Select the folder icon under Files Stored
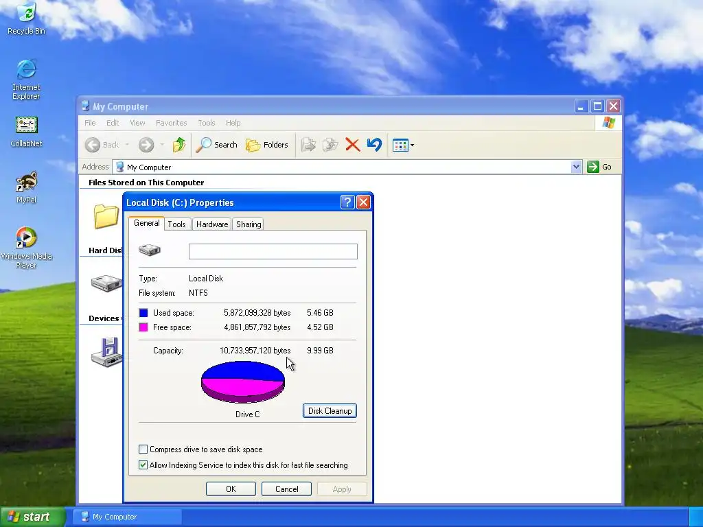The height and width of the screenshot is (527, 703). (x=106, y=216)
